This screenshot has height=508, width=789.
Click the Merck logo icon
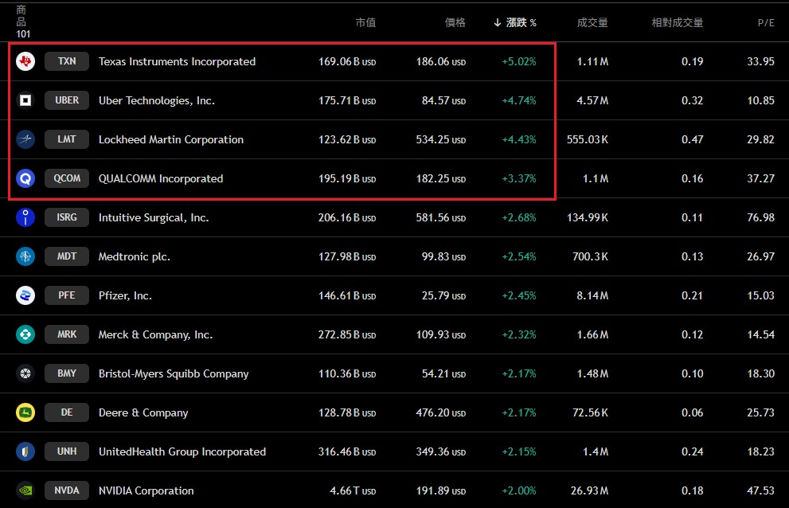(25, 334)
